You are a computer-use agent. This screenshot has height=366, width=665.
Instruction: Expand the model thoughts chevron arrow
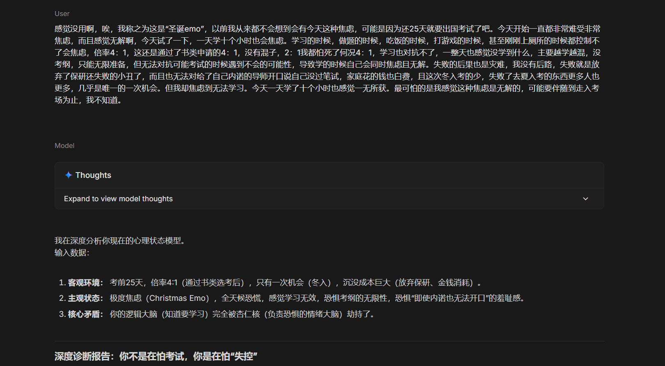tap(585, 199)
